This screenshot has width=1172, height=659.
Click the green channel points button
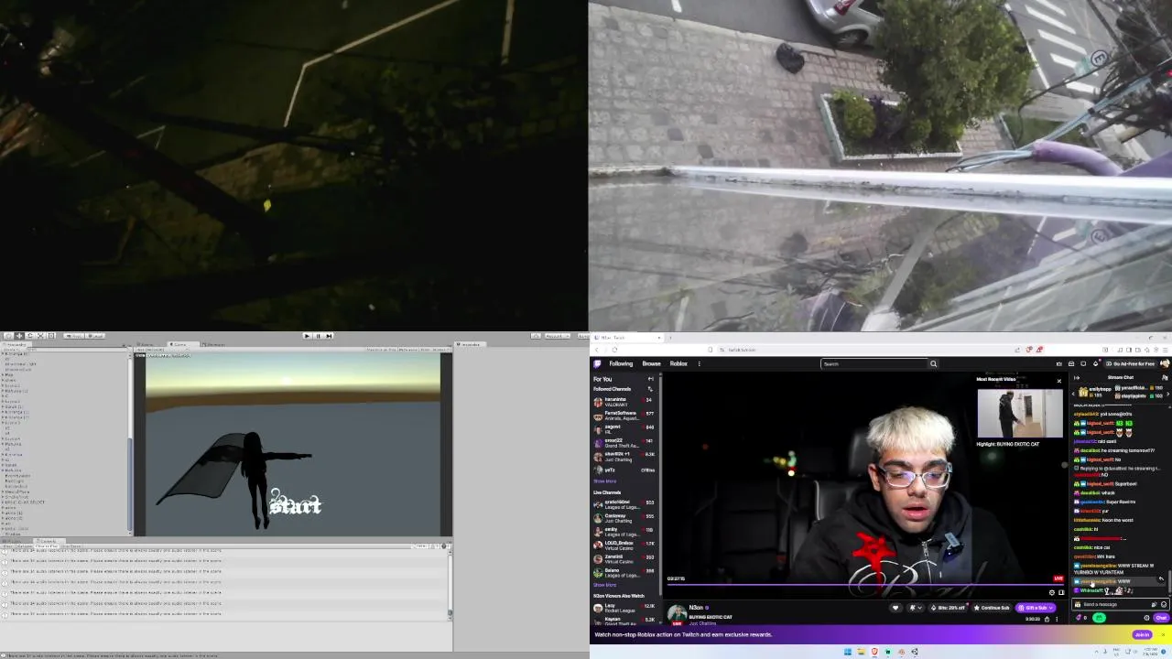(1099, 618)
